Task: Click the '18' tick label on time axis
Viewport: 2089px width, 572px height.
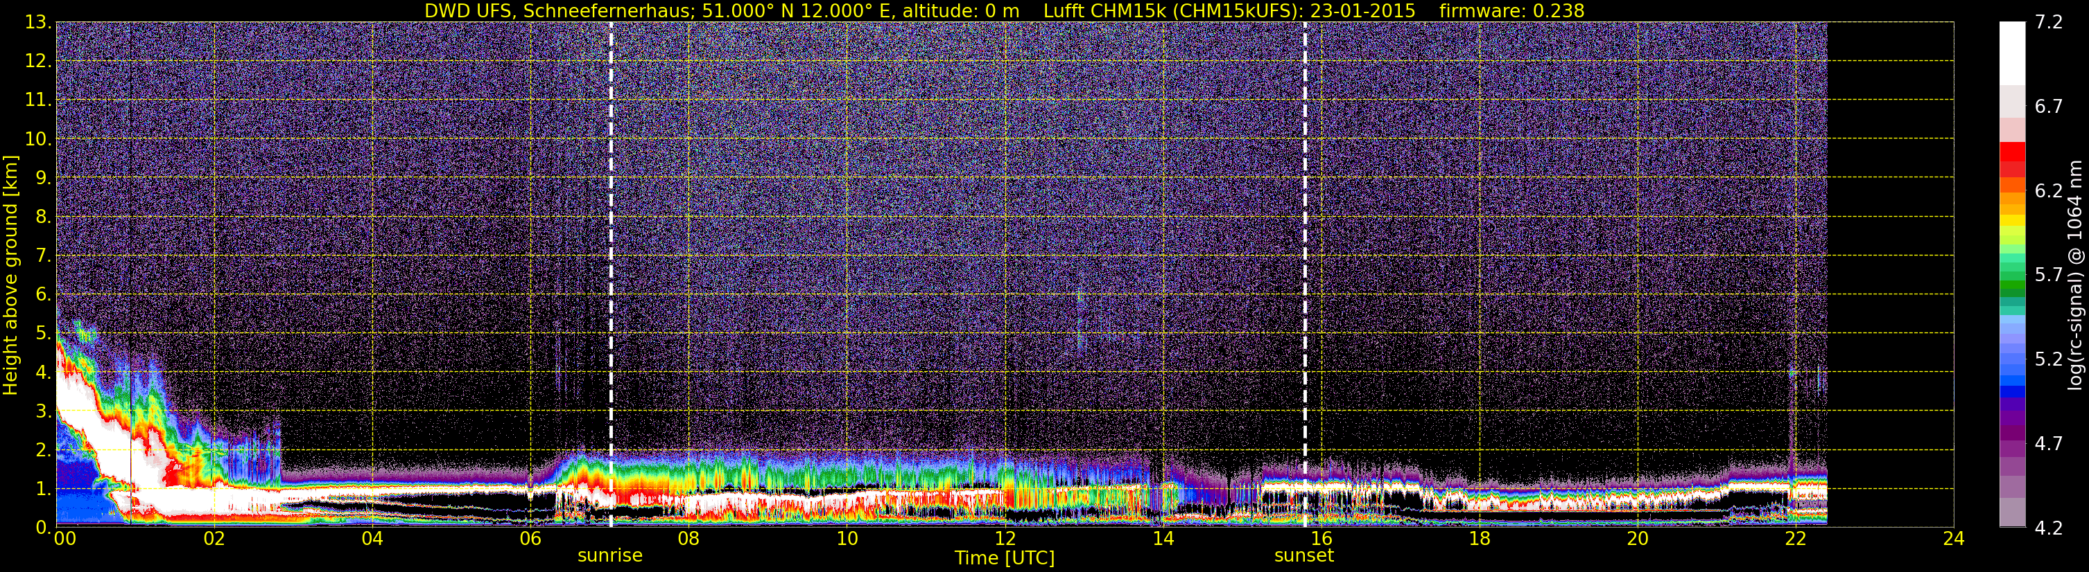Action: pyautogui.click(x=1479, y=539)
